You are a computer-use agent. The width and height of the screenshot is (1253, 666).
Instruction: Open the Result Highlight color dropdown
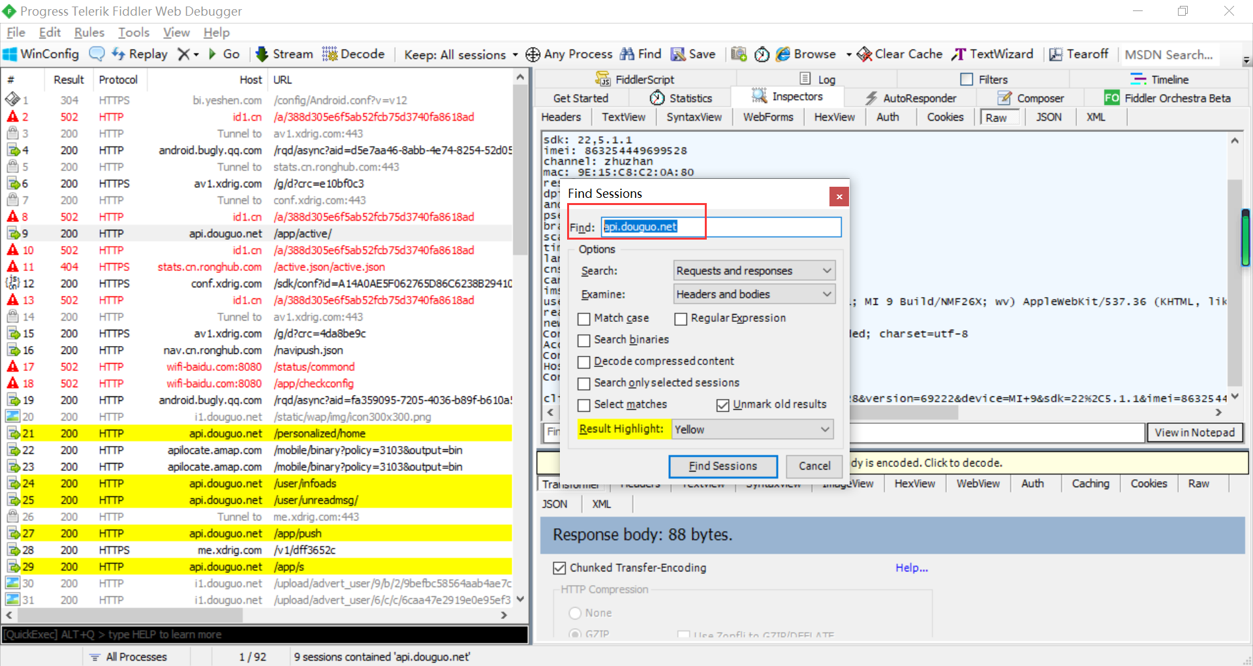pos(752,429)
